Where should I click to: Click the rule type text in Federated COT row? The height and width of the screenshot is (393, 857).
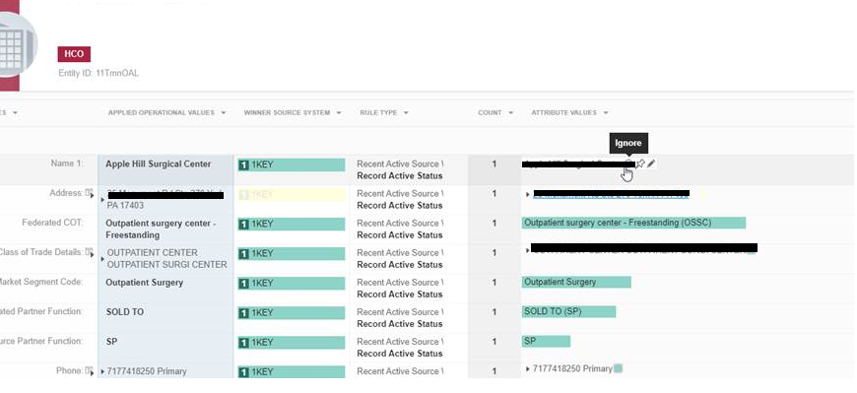click(x=400, y=229)
